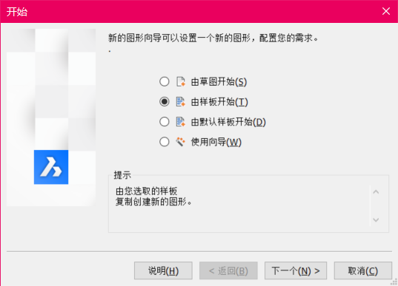Click the default template document icon
The height and width of the screenshot is (286, 398).
coord(181,122)
